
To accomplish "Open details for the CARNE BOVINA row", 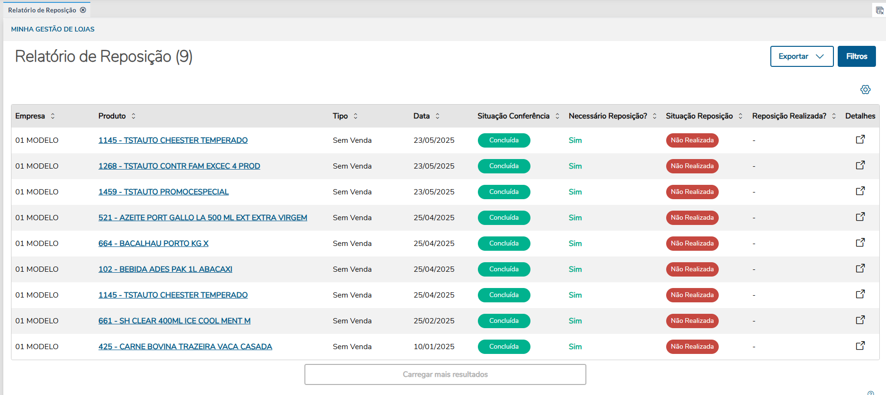I will [x=860, y=346].
